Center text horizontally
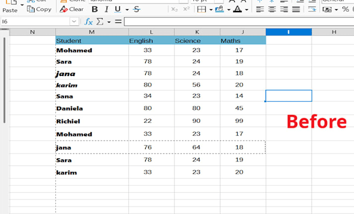354x214 pixels. click(x=272, y=9)
